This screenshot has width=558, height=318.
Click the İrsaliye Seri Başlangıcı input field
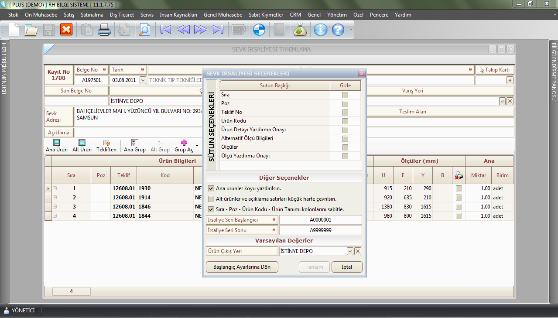pos(320,220)
